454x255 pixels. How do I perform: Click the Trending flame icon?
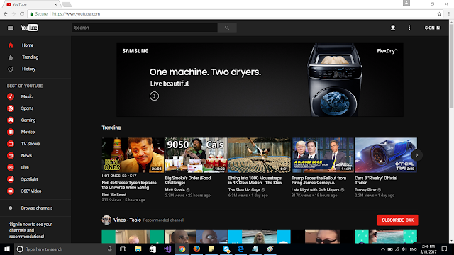(x=11, y=57)
